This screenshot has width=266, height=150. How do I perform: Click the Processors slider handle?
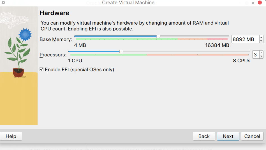pos(121,52)
